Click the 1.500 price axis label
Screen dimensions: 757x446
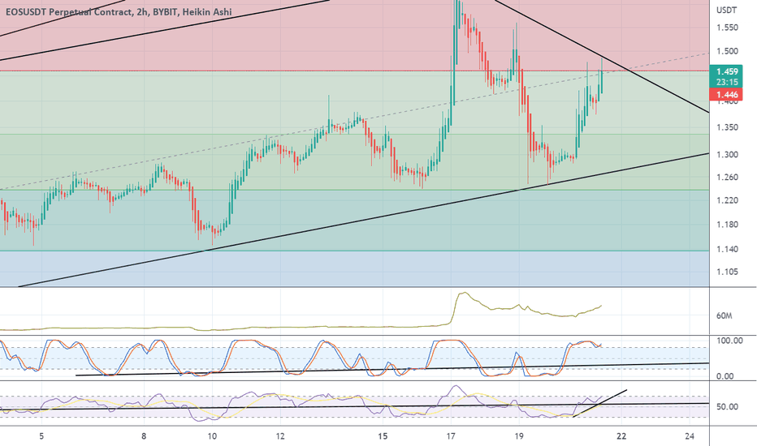click(x=727, y=51)
